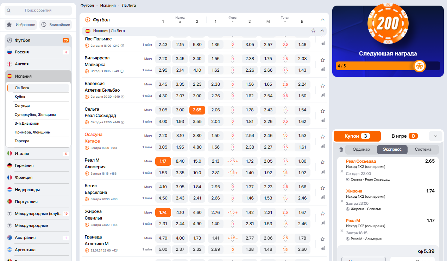The width and height of the screenshot is (447, 261).
Task: Favorite the Реал М – Альмерия match
Action: coord(322,162)
